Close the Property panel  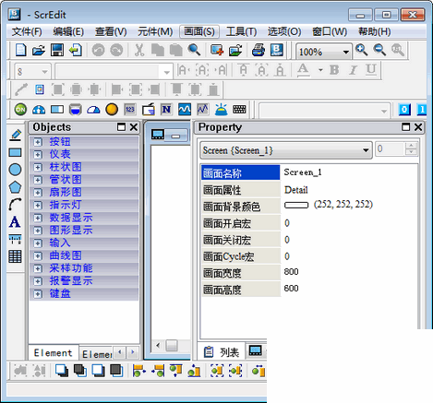(x=418, y=127)
